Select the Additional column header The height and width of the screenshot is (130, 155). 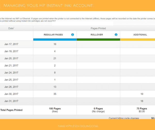tap(140, 35)
